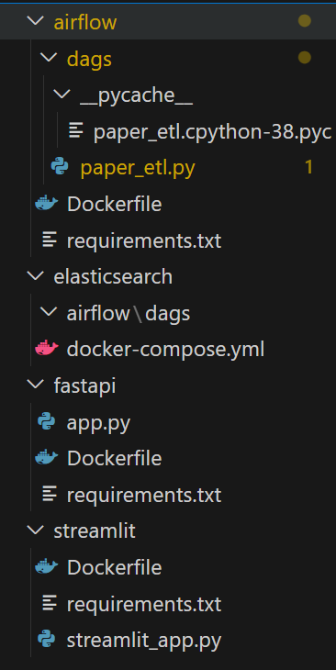Click the text file icon beside paper_etl.cpython-38.pyc

click(x=76, y=130)
